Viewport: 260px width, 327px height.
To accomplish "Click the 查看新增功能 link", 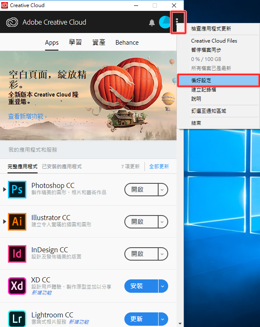I will point(27,116).
